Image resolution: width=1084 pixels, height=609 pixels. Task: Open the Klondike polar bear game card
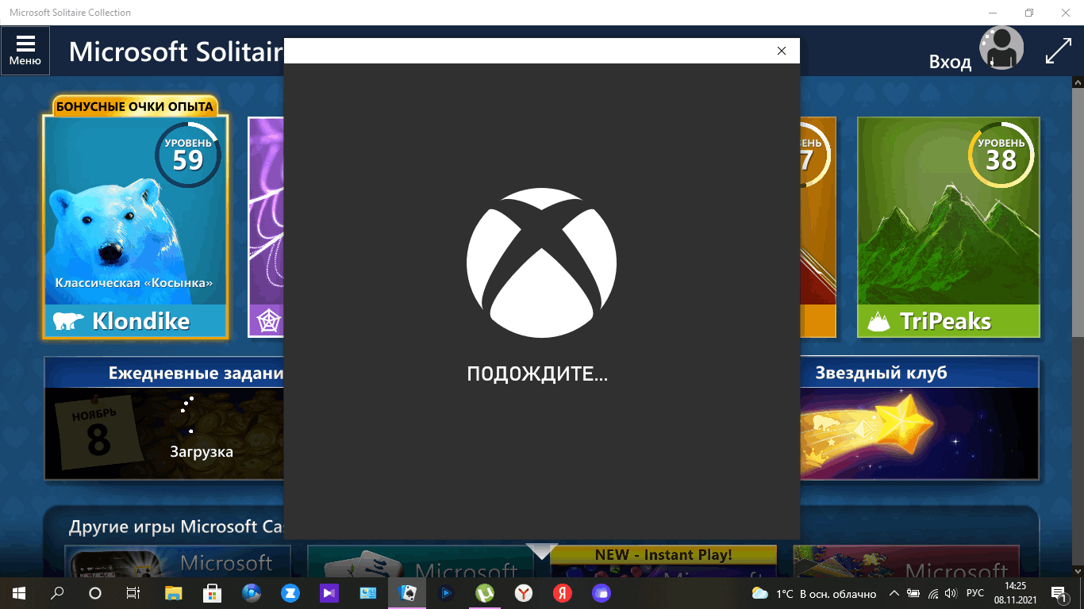[x=136, y=227]
